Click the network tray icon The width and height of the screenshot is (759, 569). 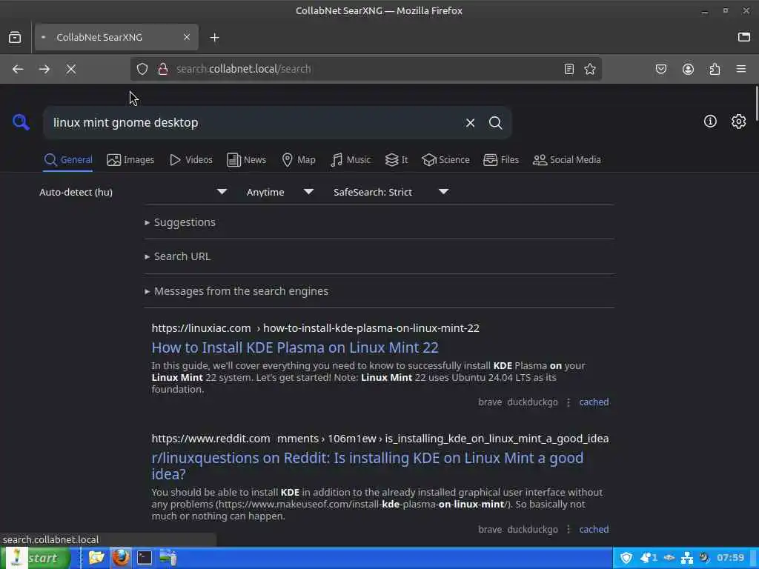pyautogui.click(x=686, y=558)
